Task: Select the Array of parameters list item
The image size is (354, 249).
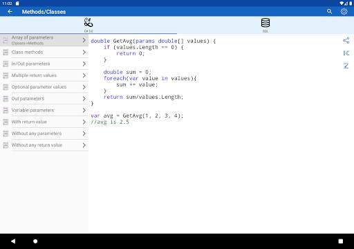Action: tap(44, 40)
